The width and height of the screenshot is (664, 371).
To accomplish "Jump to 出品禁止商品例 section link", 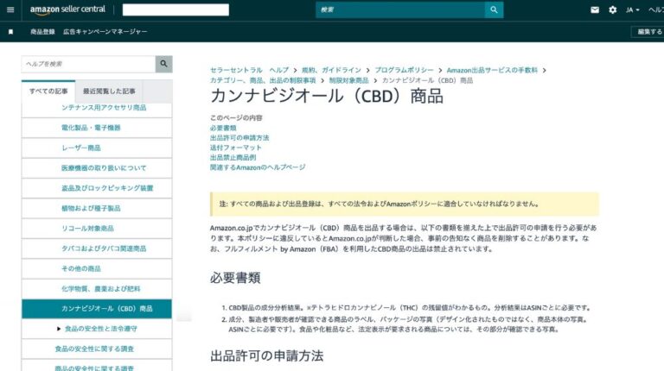I will (233, 158).
